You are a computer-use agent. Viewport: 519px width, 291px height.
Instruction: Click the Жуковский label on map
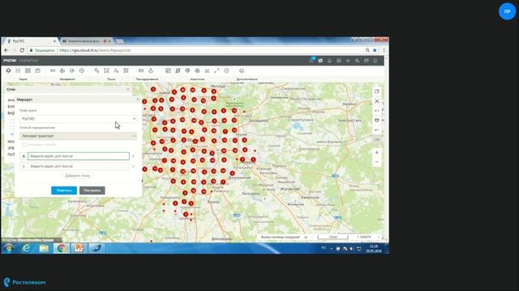point(290,189)
